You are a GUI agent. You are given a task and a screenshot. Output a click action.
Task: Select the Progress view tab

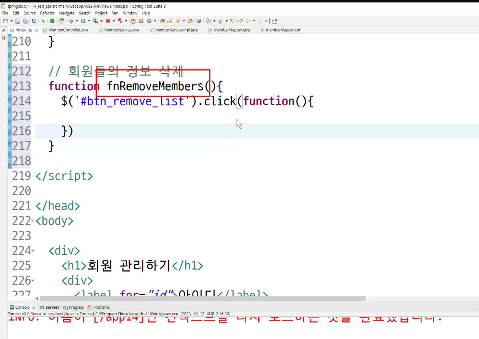[x=73, y=307]
